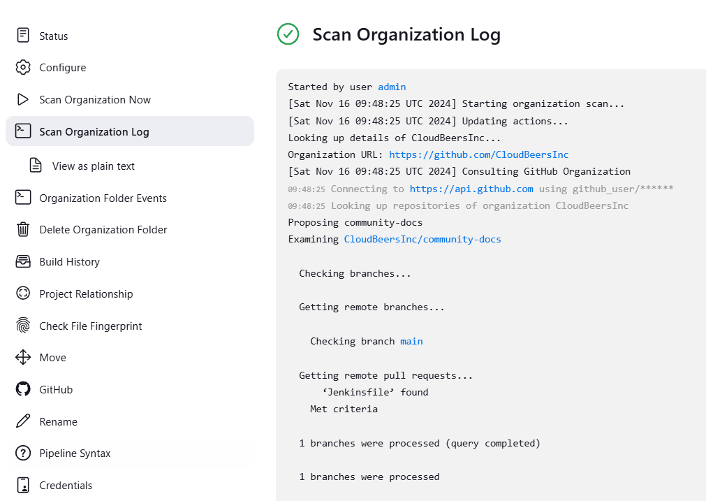Open Project Relationship view
This screenshot has height=501, width=706.
pyautogui.click(x=86, y=293)
